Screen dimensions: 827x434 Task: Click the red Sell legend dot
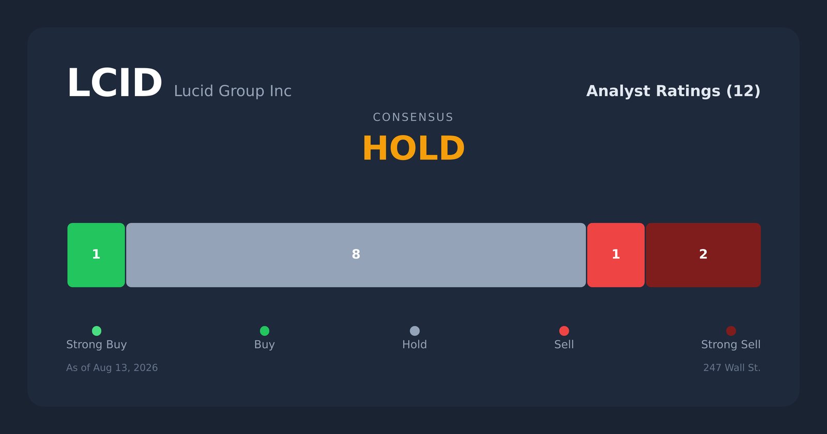coord(564,331)
